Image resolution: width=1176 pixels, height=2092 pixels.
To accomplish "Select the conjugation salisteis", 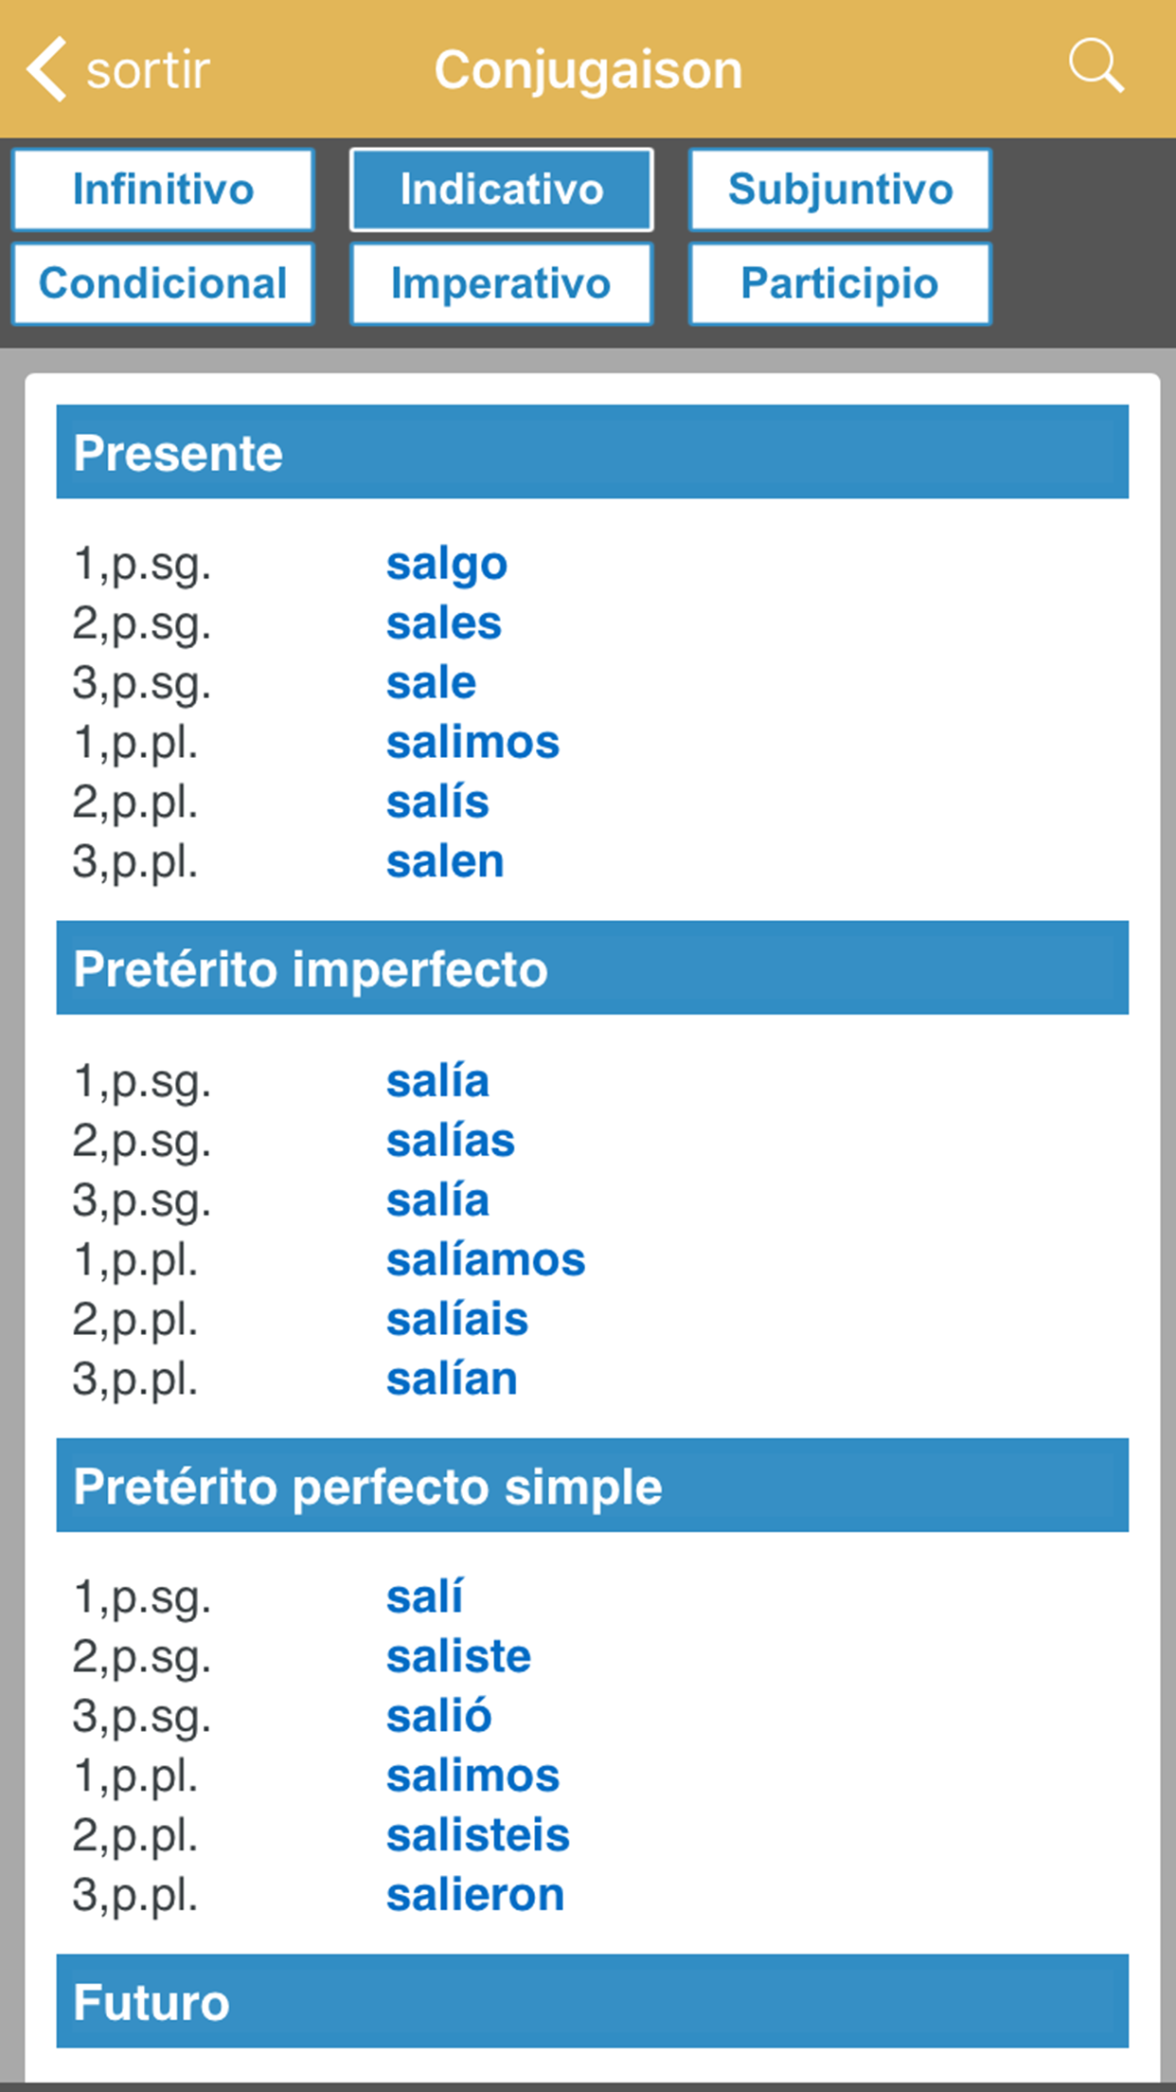I will (x=478, y=1835).
